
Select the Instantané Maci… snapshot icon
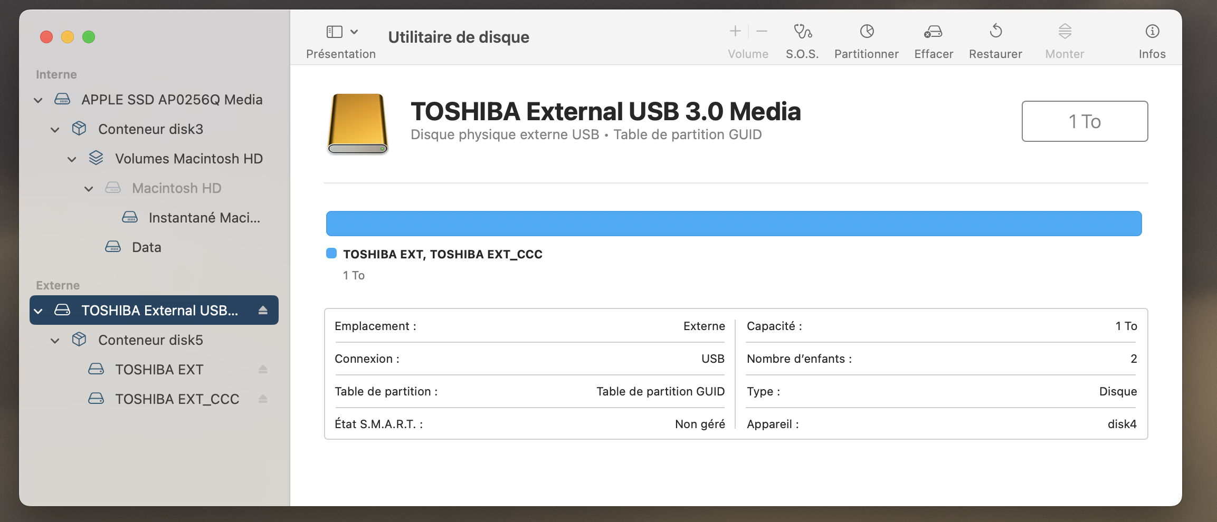[130, 217]
